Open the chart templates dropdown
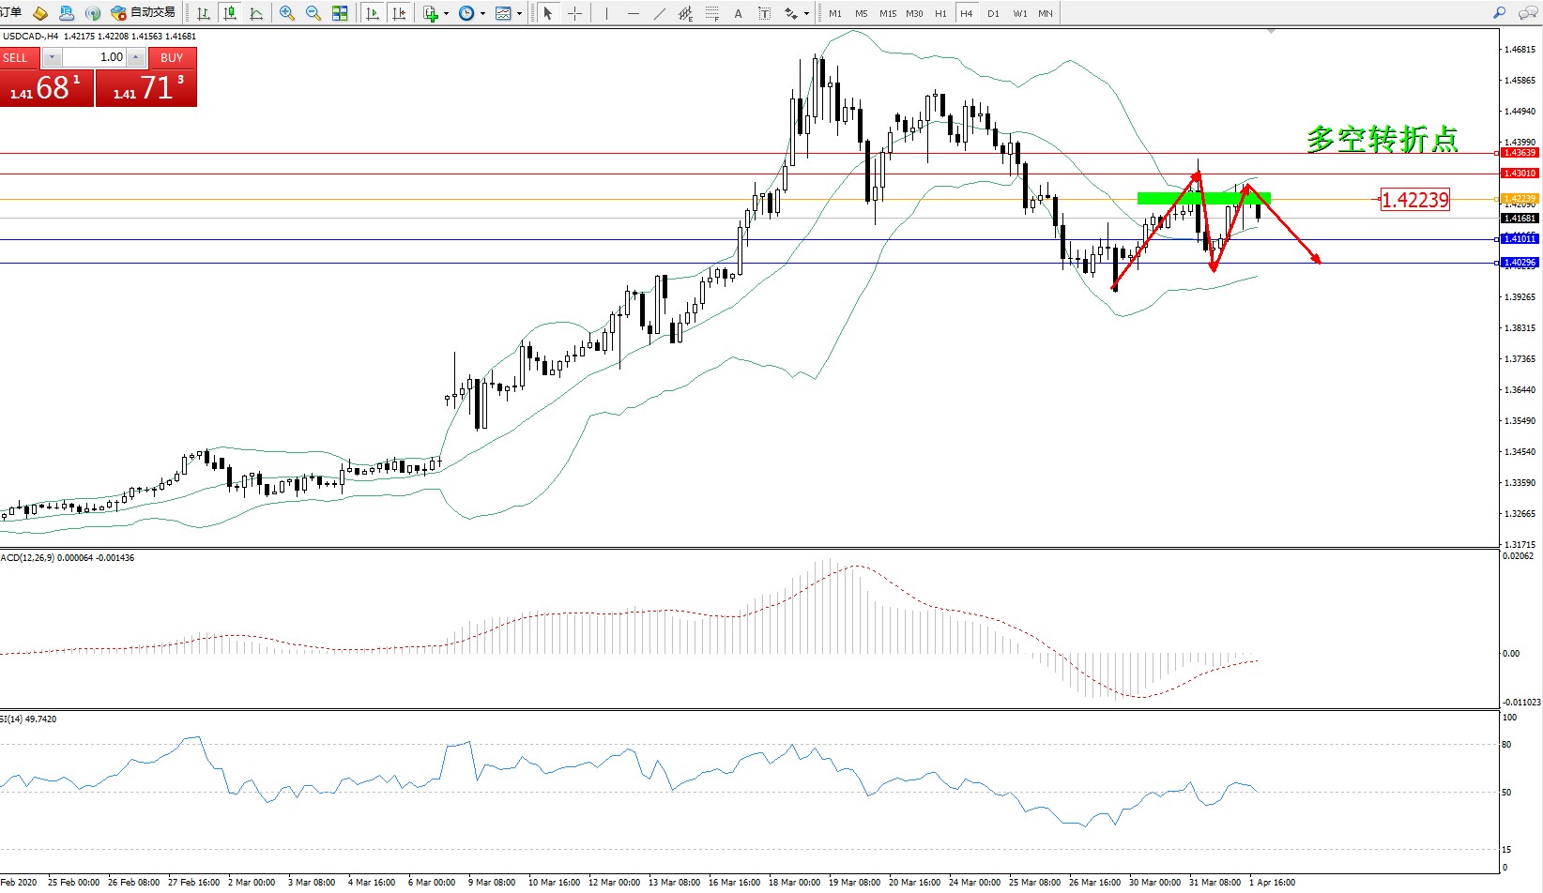This screenshot has height=893, width=1543. pyautogui.click(x=519, y=14)
